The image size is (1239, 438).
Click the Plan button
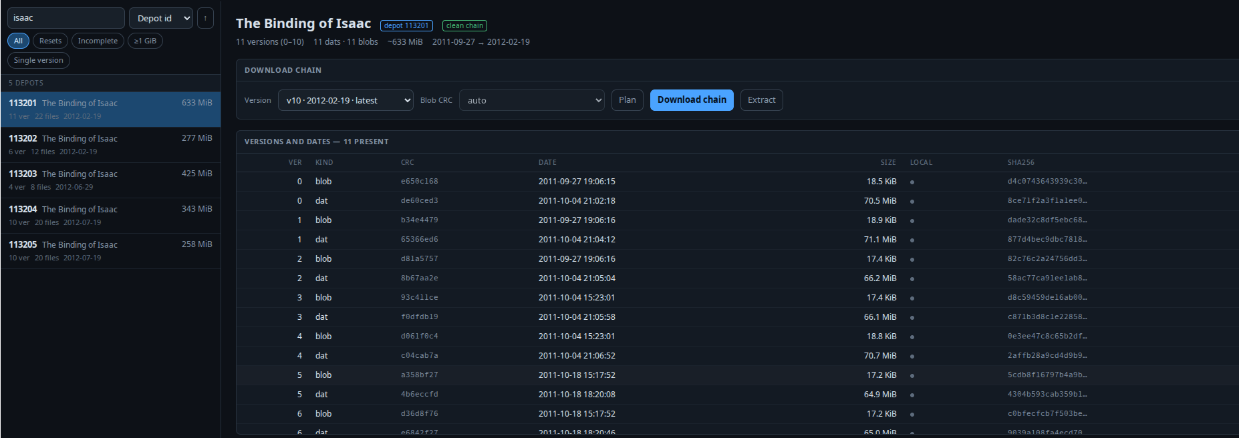point(628,100)
